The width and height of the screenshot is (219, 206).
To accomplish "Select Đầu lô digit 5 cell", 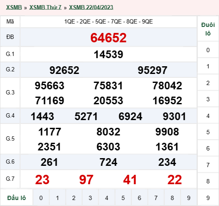I will [x=123, y=198].
